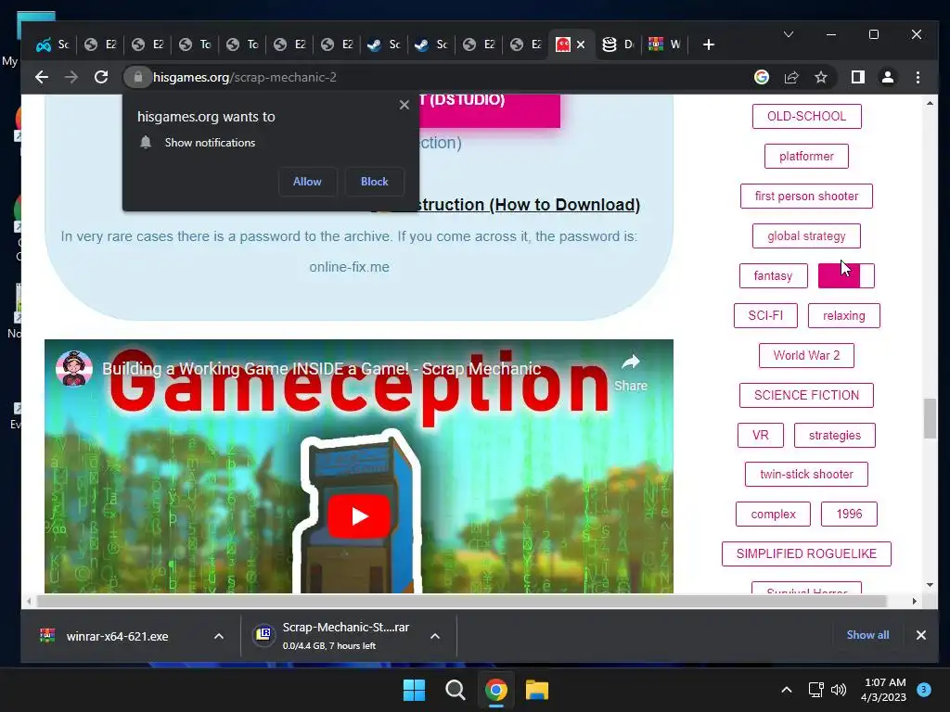Image resolution: width=950 pixels, height=712 pixels.
Task: Select the fantasy tag
Action: coord(773,276)
